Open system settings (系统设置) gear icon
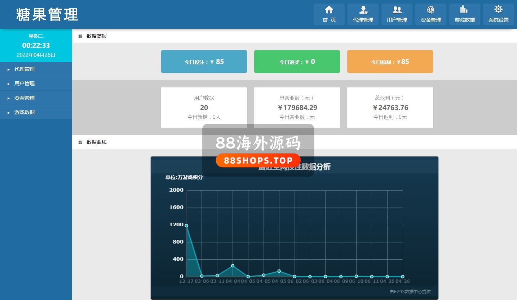 (498, 10)
